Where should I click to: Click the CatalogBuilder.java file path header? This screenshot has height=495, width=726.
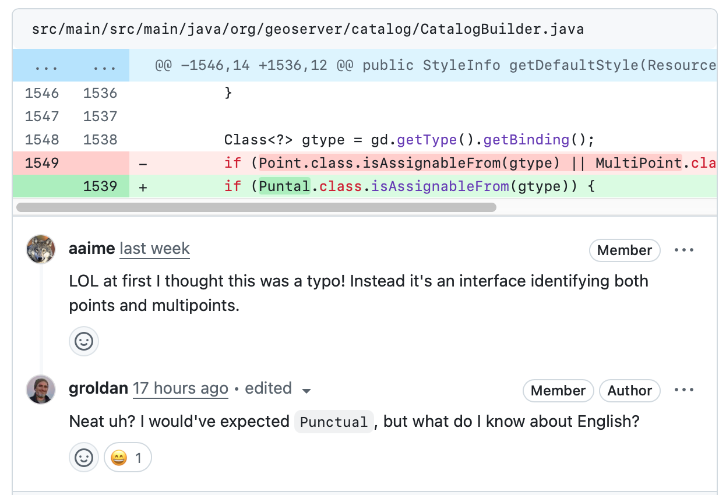(x=308, y=29)
